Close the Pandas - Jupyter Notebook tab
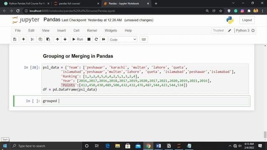Image resolution: width=267 pixels, height=150 pixels. click(x=148, y=3)
